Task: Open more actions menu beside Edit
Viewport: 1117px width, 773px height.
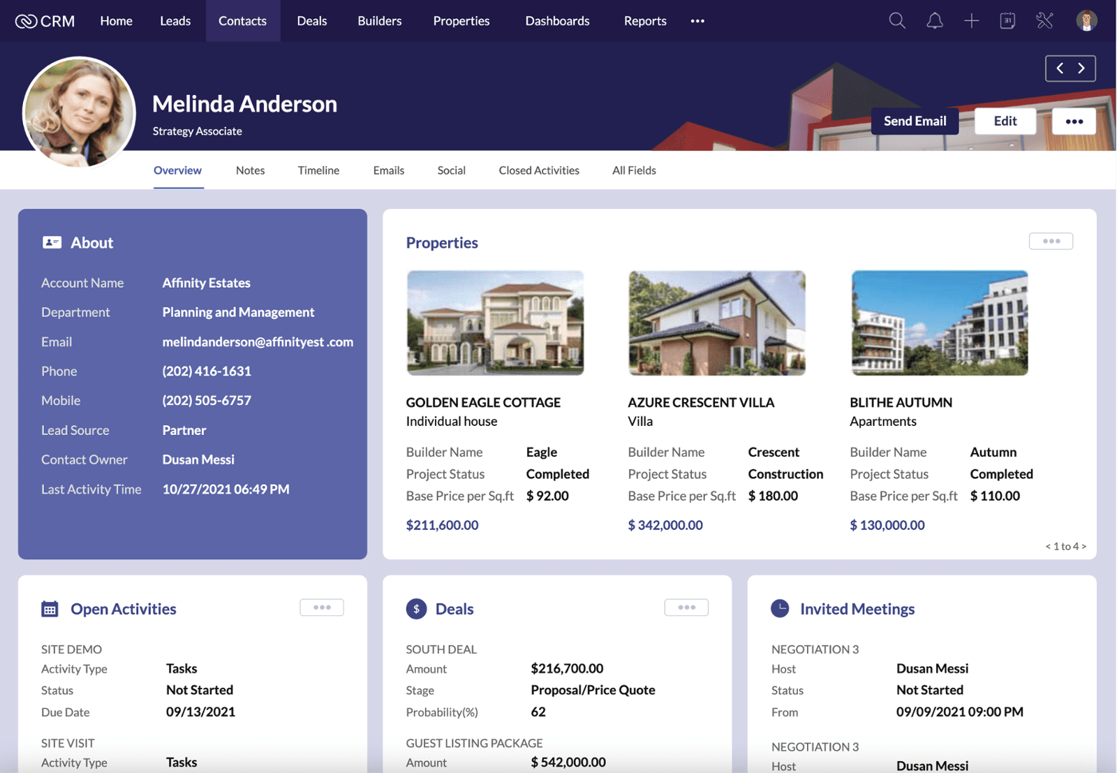Action: (1074, 122)
